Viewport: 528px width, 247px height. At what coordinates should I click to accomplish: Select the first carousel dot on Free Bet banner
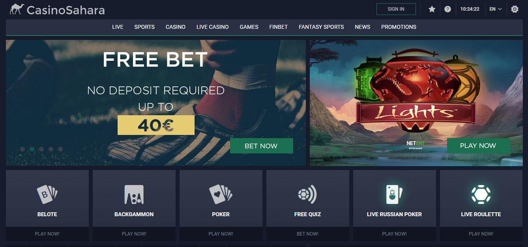click(x=22, y=149)
